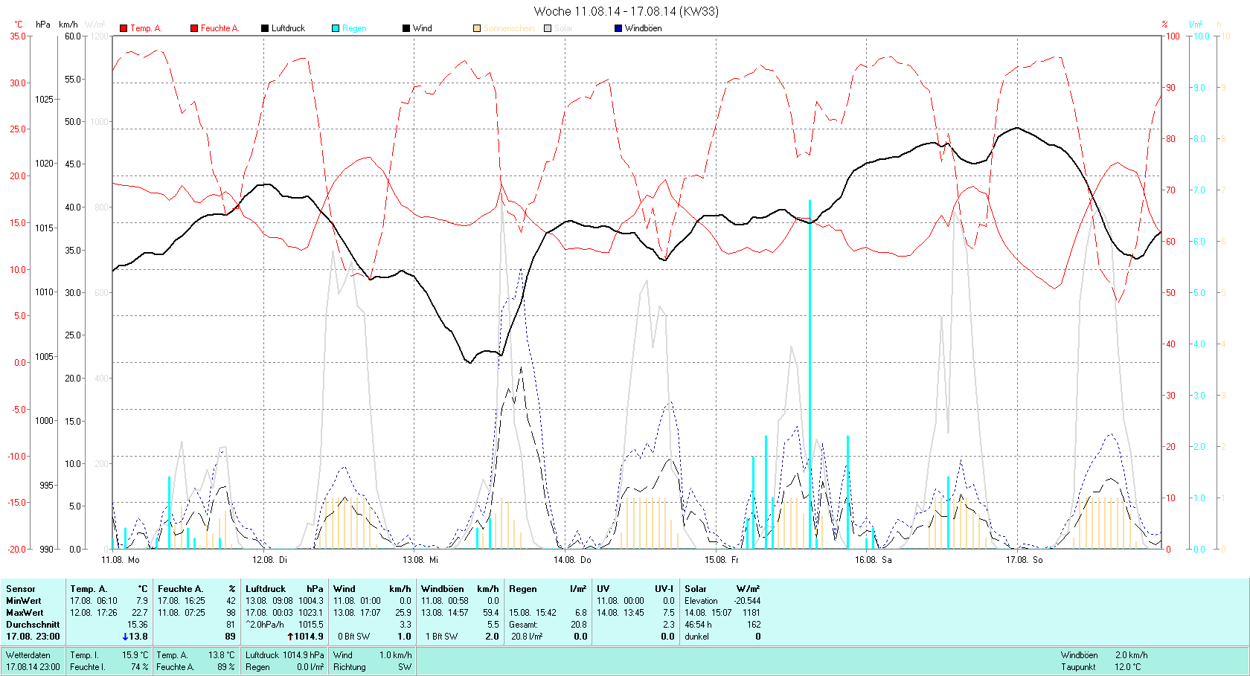Screen dimensions: 1250x676
Task: Click the 0 Bft SW wind value
Action: (x=353, y=637)
